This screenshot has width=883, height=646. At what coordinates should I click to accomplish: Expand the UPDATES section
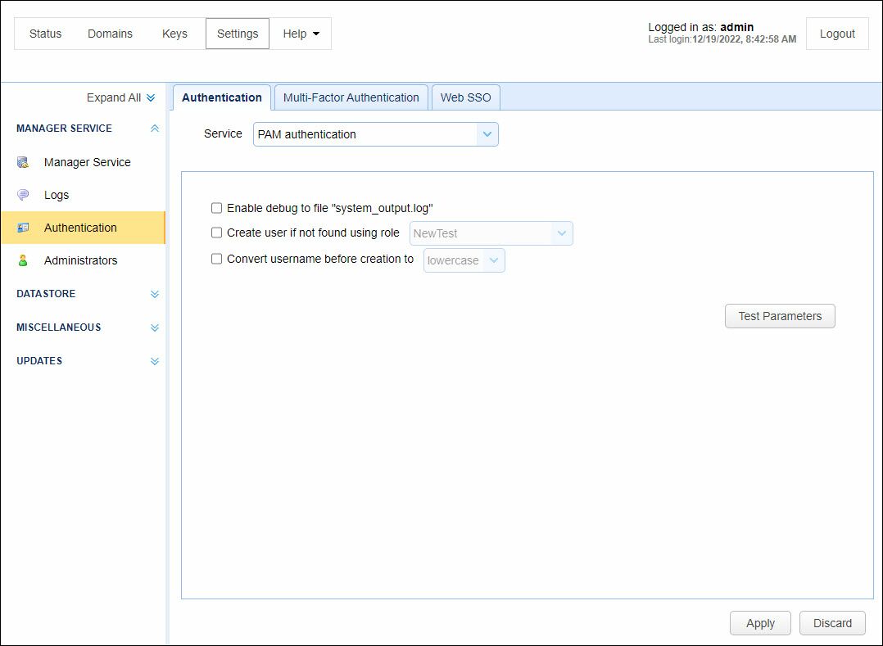[155, 361]
